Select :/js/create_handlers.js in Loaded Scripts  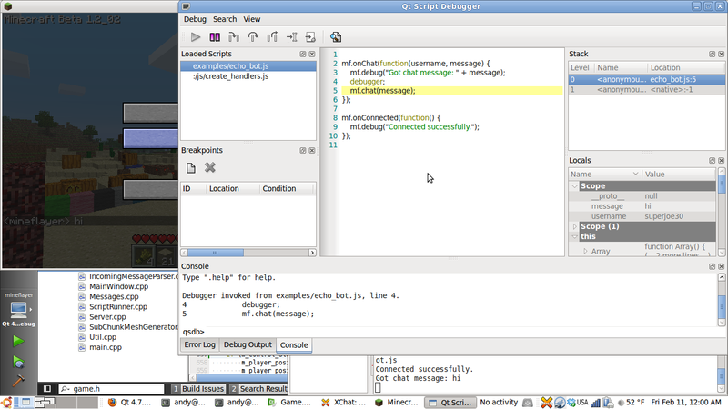pos(229,77)
